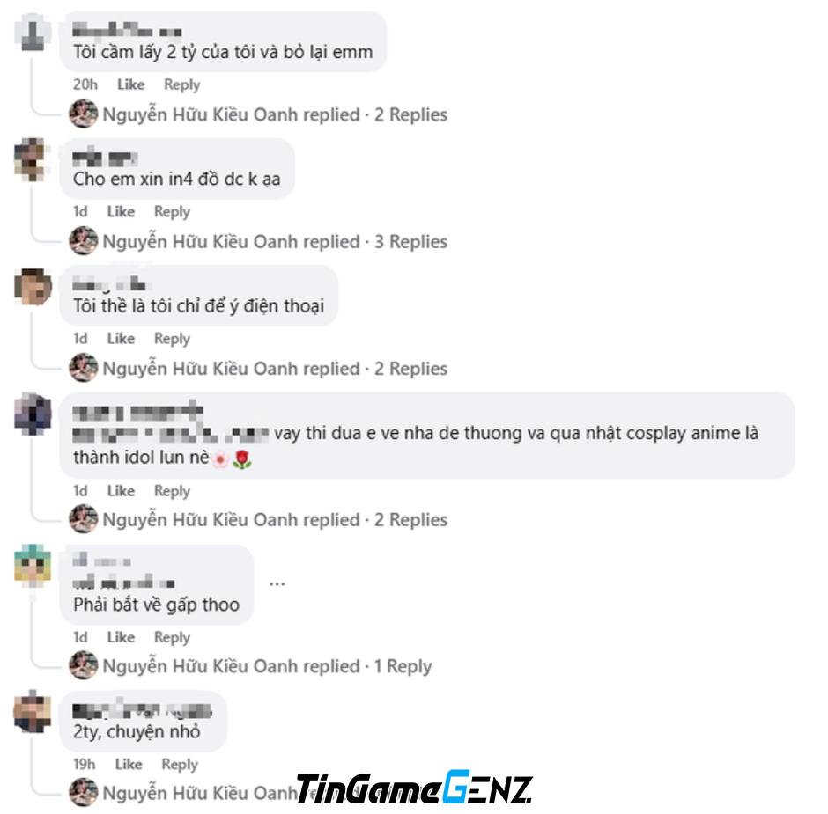Open the three-dot options next to "Phải bắt về gấp thoo"
Screen dimensions: 828x814
tap(277, 584)
